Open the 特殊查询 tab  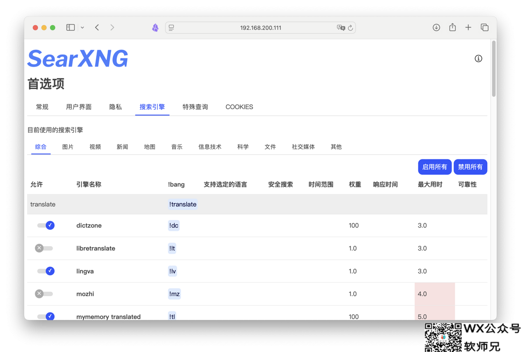click(195, 107)
